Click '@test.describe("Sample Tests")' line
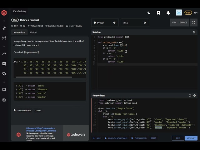200x150 pixels. (116, 108)
